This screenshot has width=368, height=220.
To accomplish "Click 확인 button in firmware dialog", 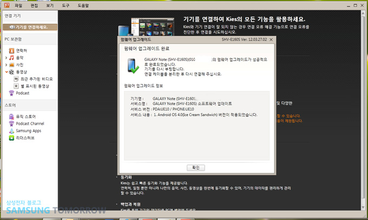I will (x=196, y=167).
